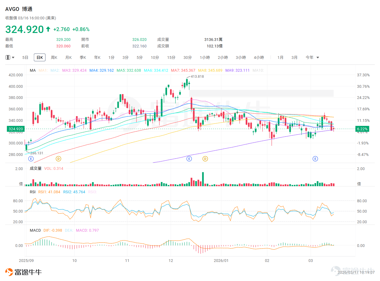Select the 10分 interval

coord(155,58)
